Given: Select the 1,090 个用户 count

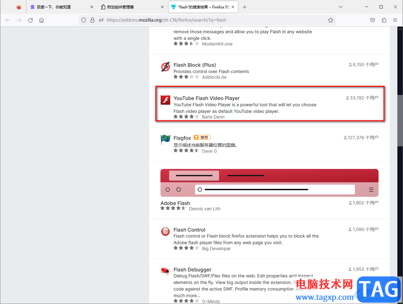Looking at the screenshot, I should (364, 229).
